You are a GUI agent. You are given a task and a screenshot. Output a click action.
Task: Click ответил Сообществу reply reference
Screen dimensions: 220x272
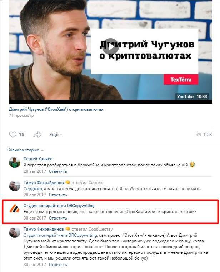tap(92, 229)
